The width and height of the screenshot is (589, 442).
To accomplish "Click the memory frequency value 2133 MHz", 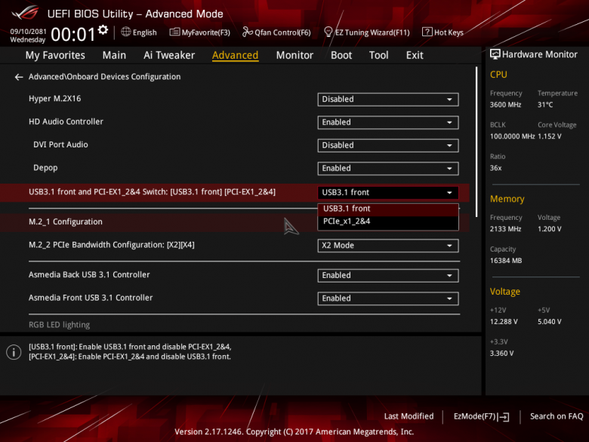I will tap(506, 229).
